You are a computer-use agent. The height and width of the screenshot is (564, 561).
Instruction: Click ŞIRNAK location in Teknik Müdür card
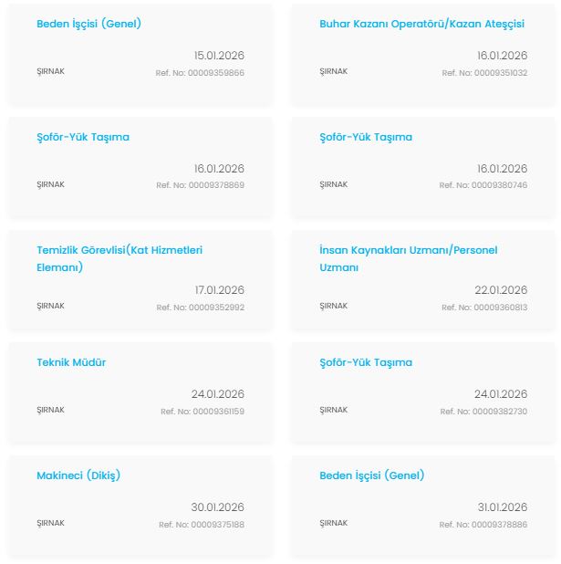click(50, 410)
